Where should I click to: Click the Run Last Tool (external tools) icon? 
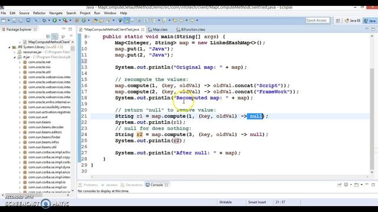pos(65,21)
